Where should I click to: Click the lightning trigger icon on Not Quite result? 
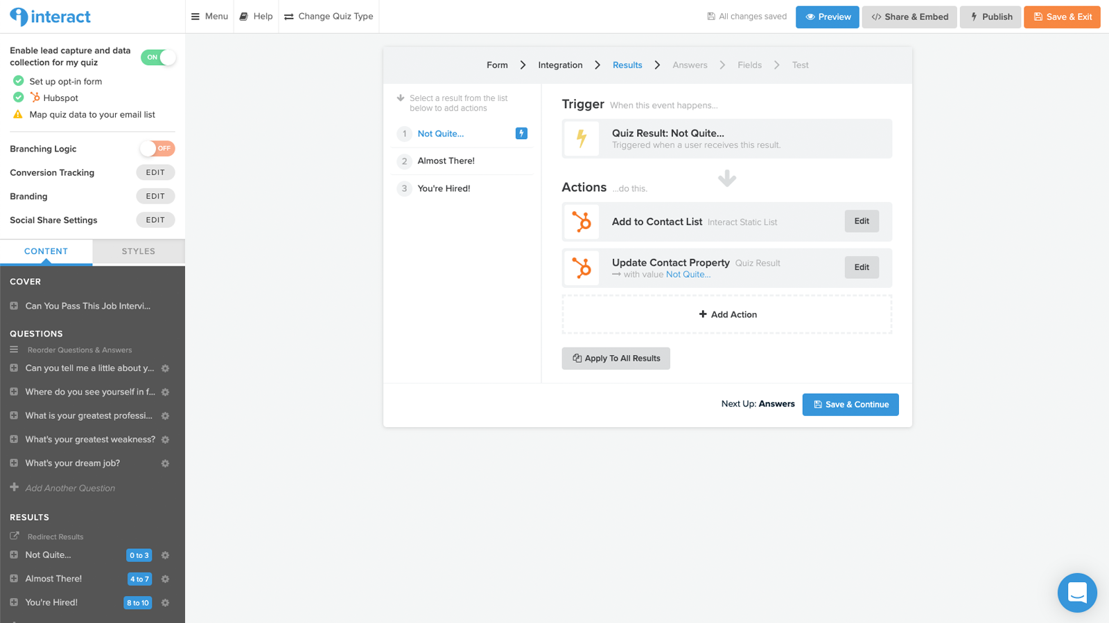click(521, 133)
